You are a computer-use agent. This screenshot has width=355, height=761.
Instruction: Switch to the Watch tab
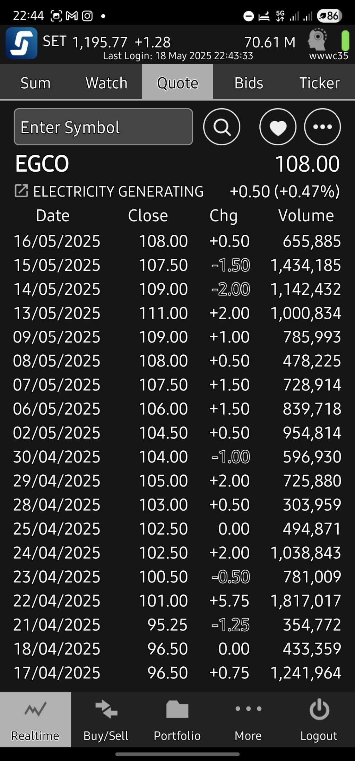[x=106, y=83]
